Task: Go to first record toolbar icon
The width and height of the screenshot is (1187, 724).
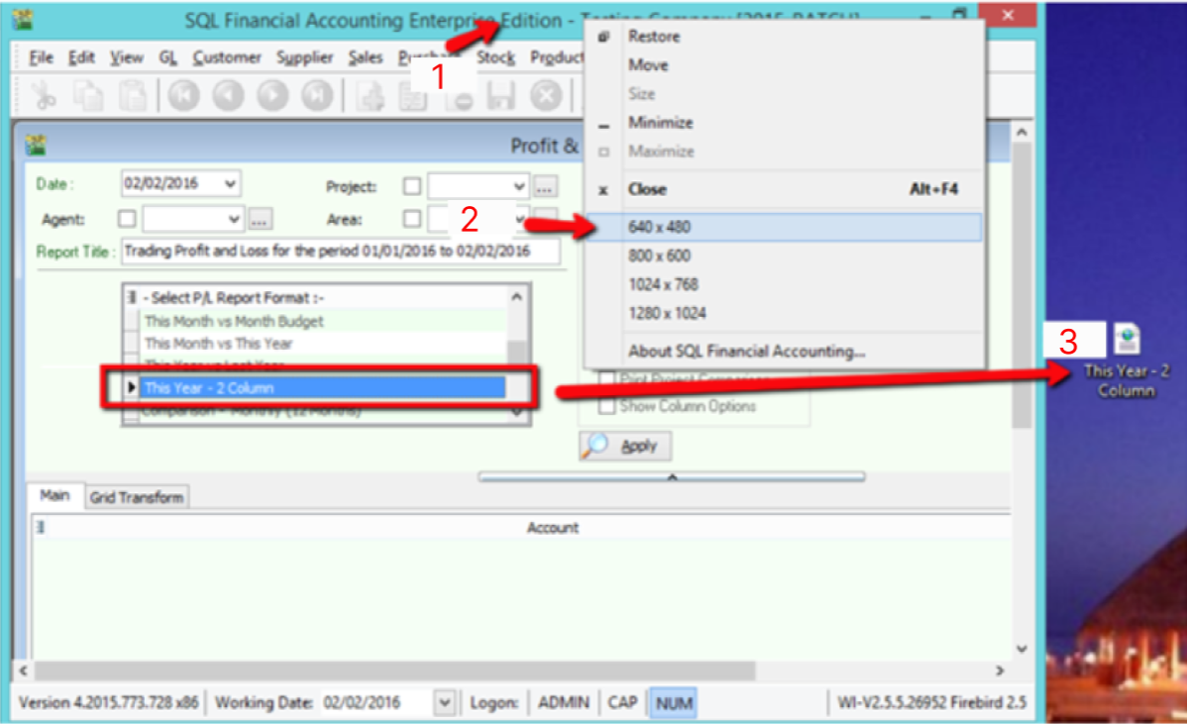Action: [184, 96]
